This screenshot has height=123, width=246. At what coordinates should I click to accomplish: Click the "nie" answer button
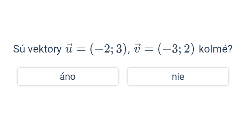tap(178, 77)
